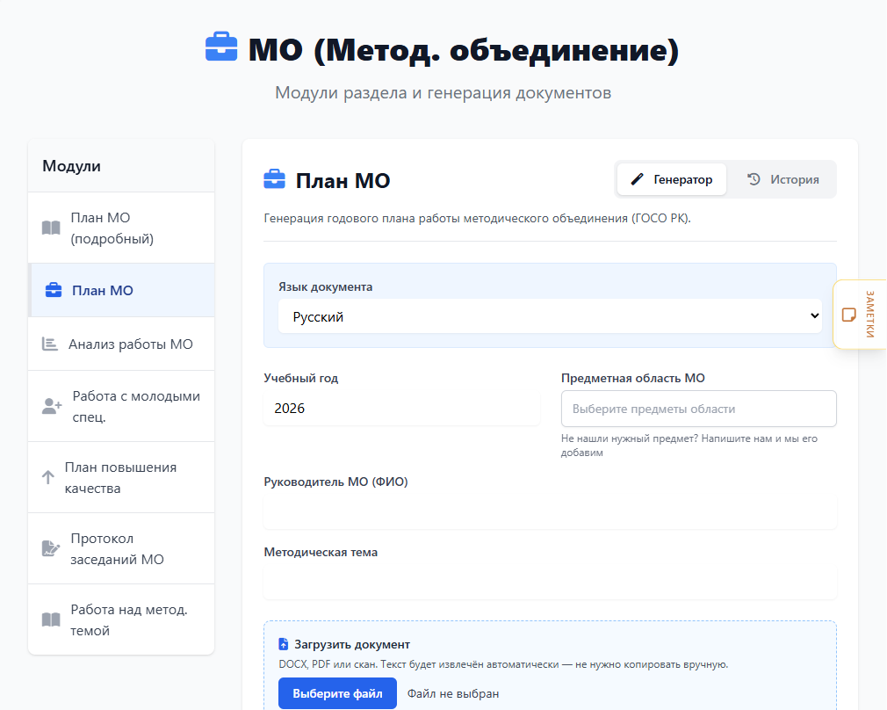Click the Генерация годового плана description text
The image size is (887, 710).
477,218
